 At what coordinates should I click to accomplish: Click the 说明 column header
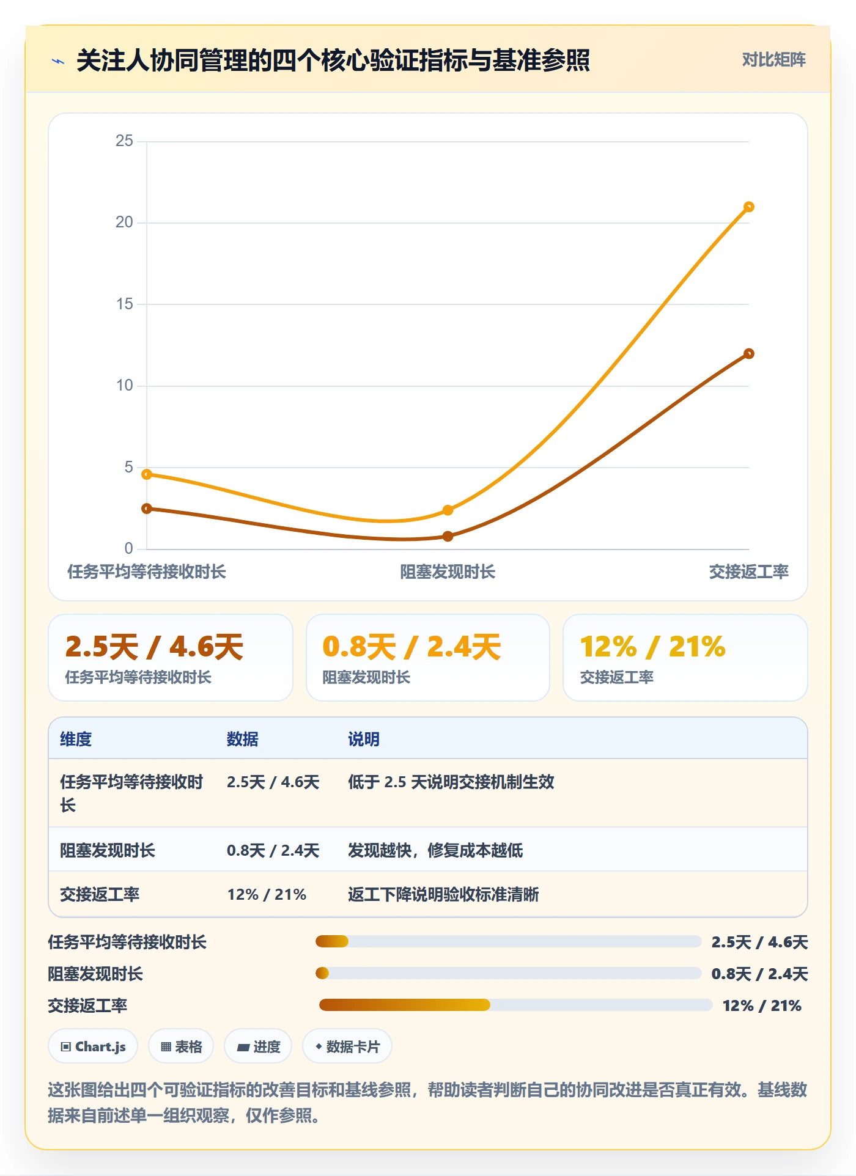click(364, 739)
